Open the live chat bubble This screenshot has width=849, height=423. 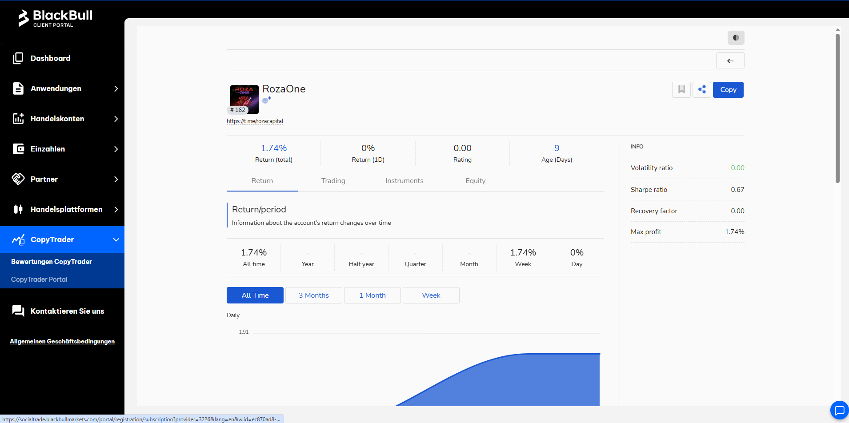click(x=839, y=410)
